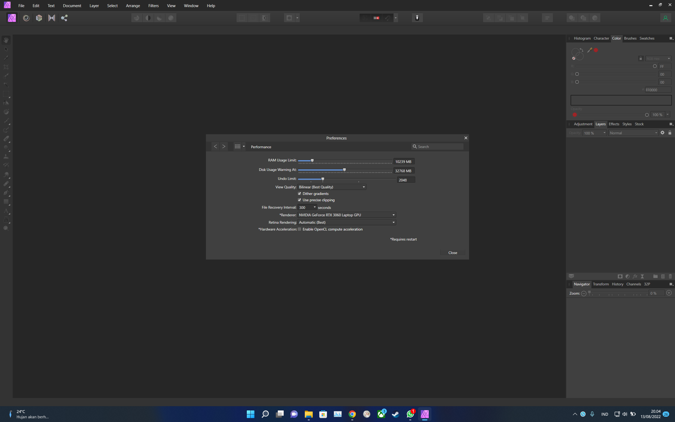Open the Renderer GPU dropdown
The height and width of the screenshot is (422, 675).
(x=347, y=215)
